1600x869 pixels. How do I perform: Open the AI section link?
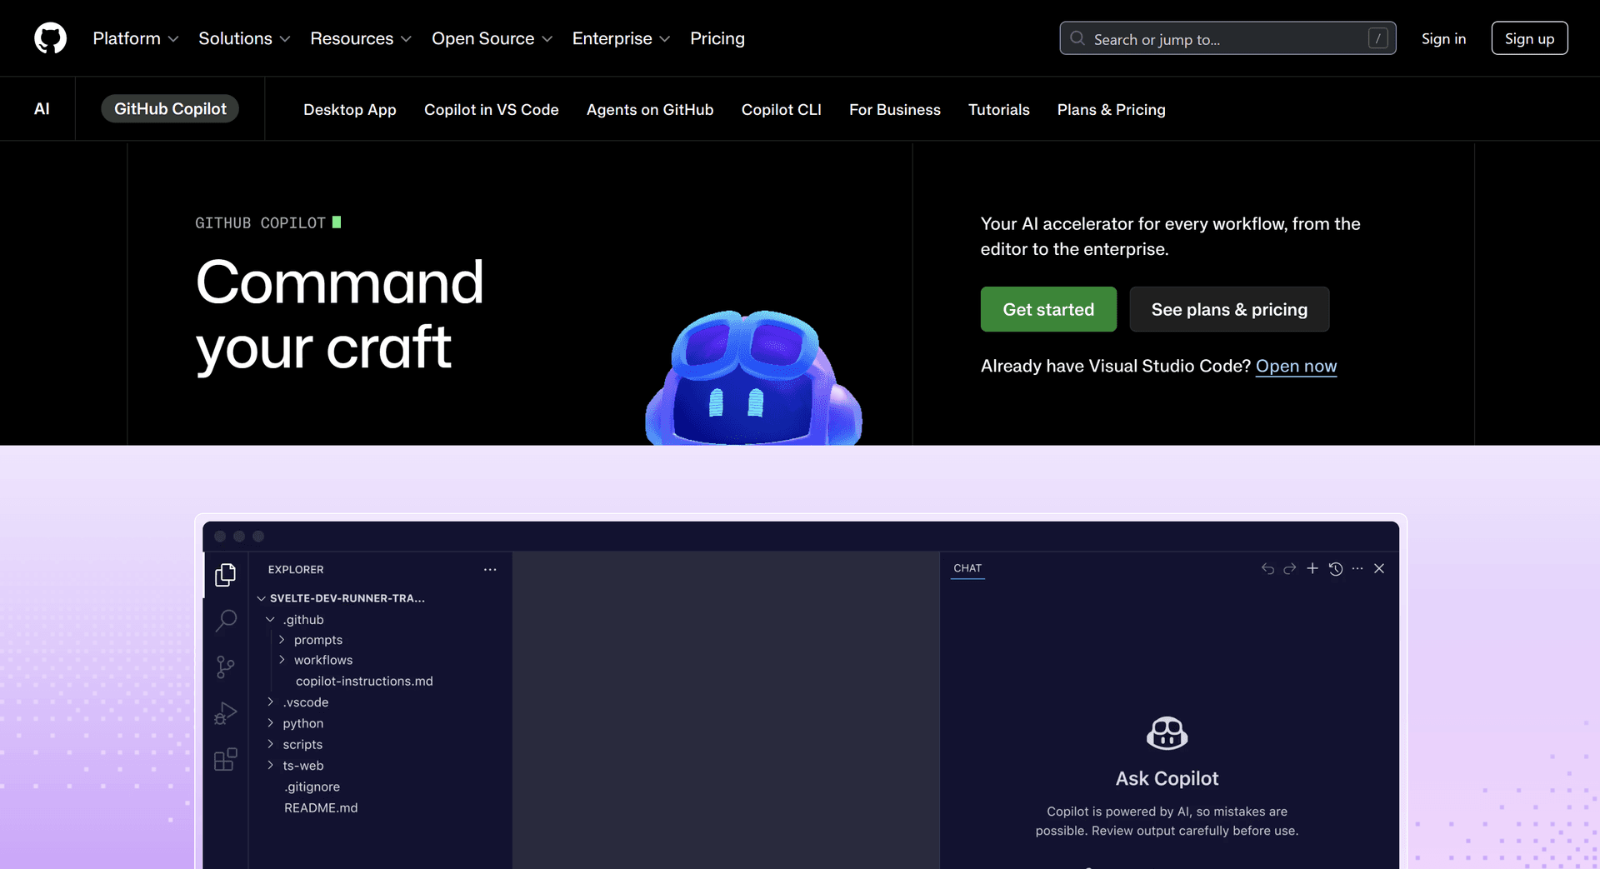coord(42,109)
